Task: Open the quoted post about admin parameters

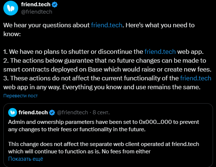Action: coord(108,135)
